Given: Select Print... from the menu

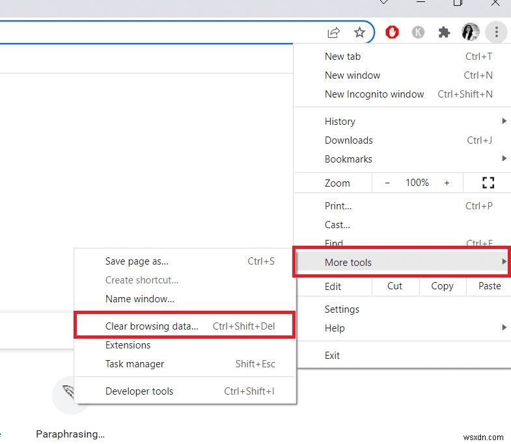Looking at the screenshot, I should coord(402,206).
